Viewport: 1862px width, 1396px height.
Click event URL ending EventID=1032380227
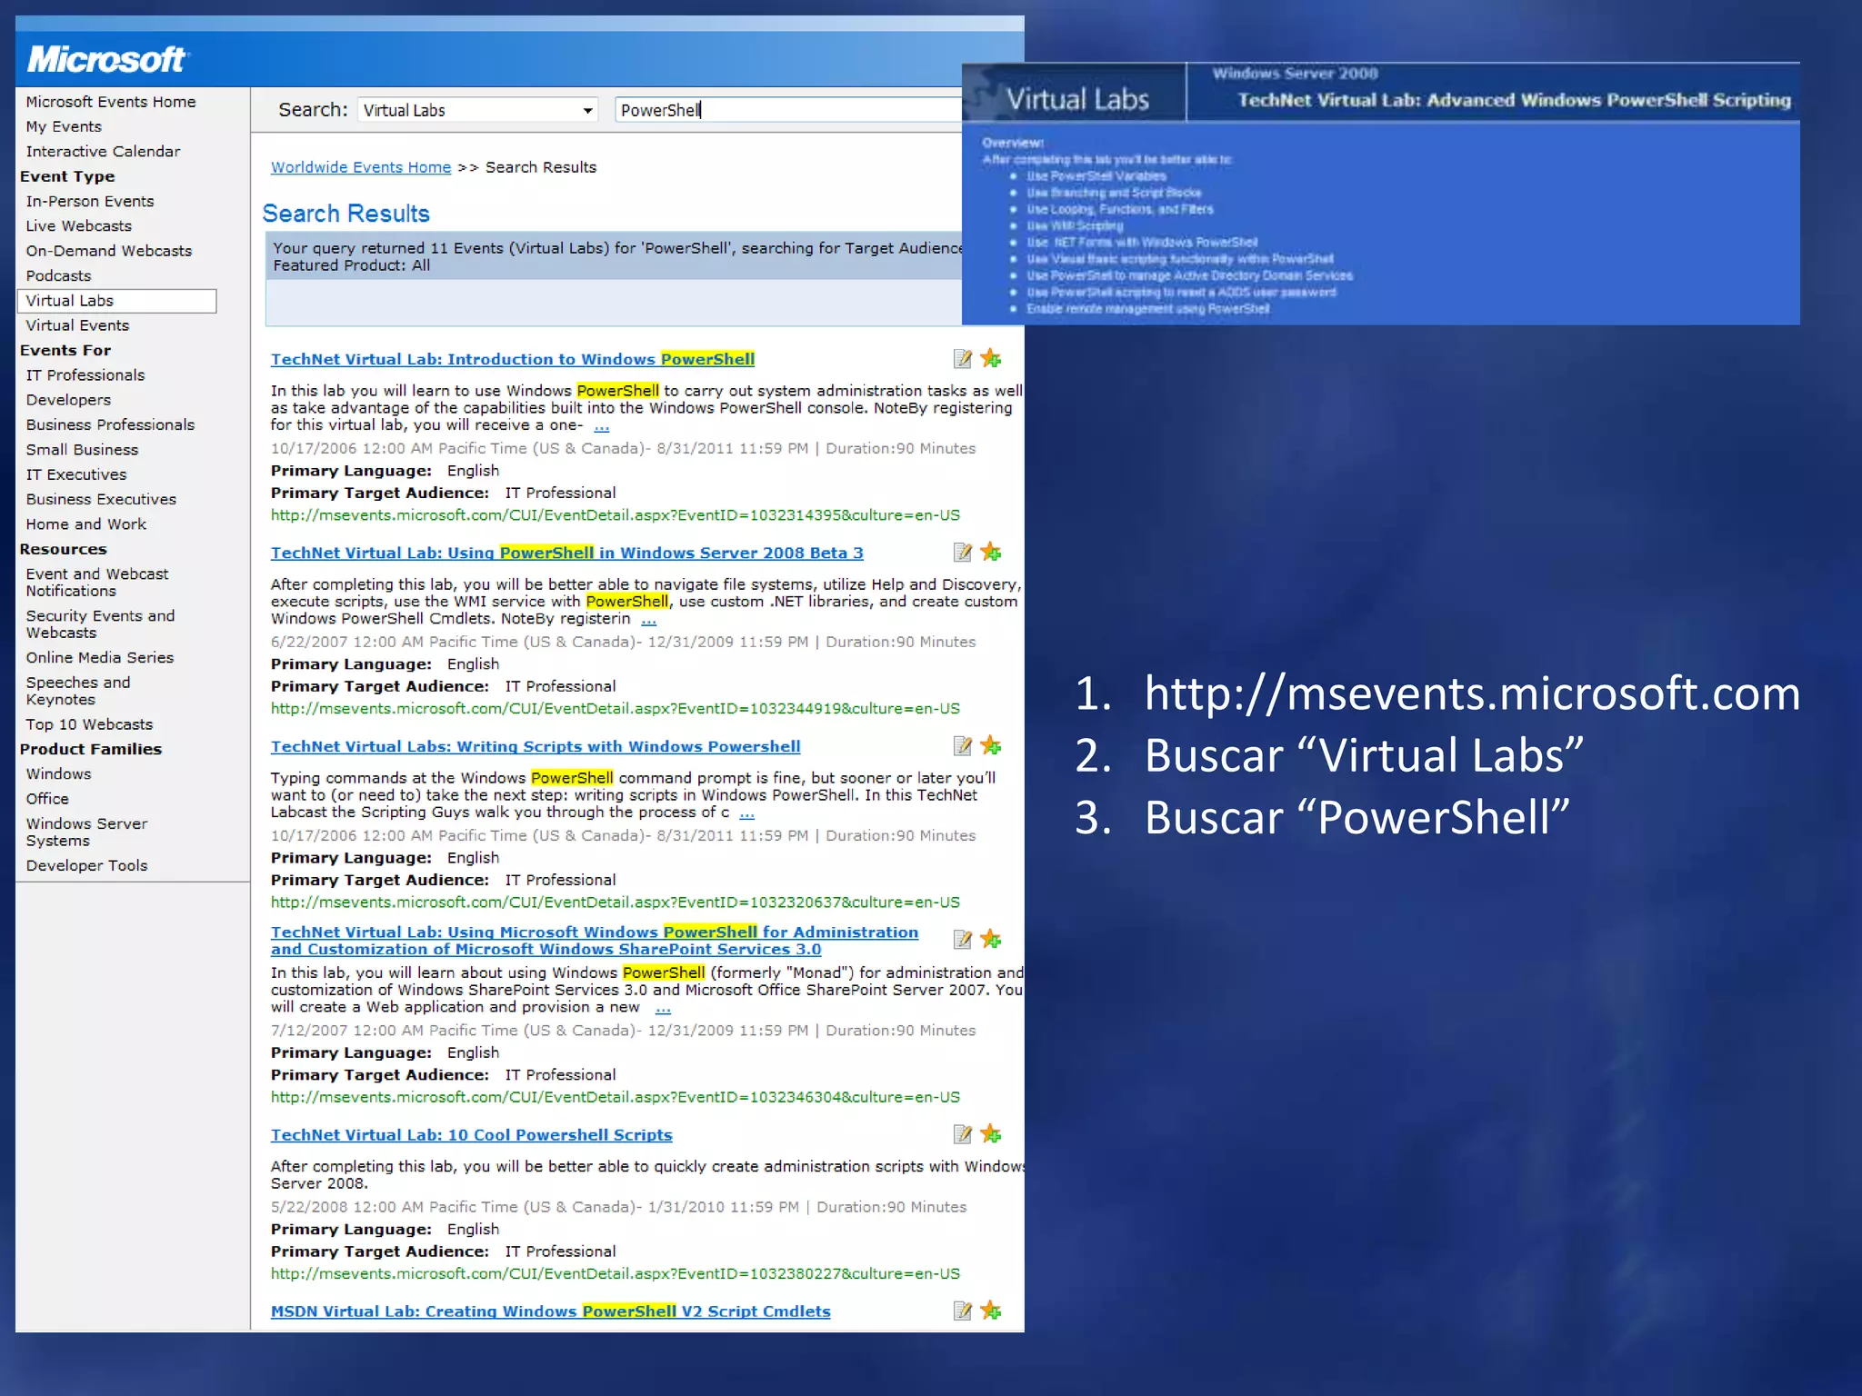click(x=616, y=1273)
